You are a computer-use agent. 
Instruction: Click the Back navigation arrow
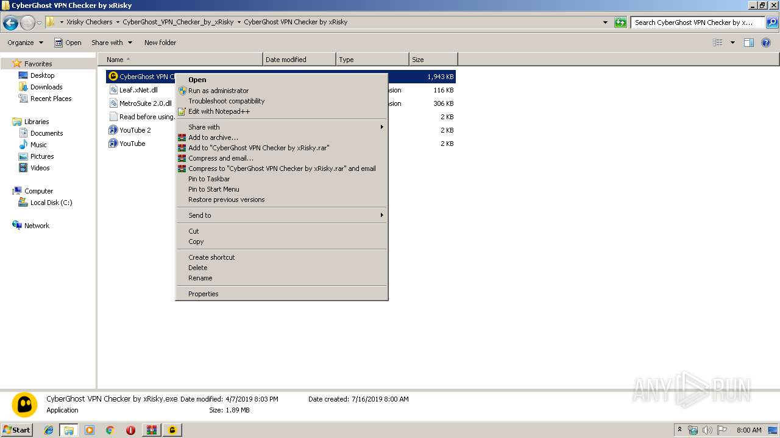pos(10,23)
